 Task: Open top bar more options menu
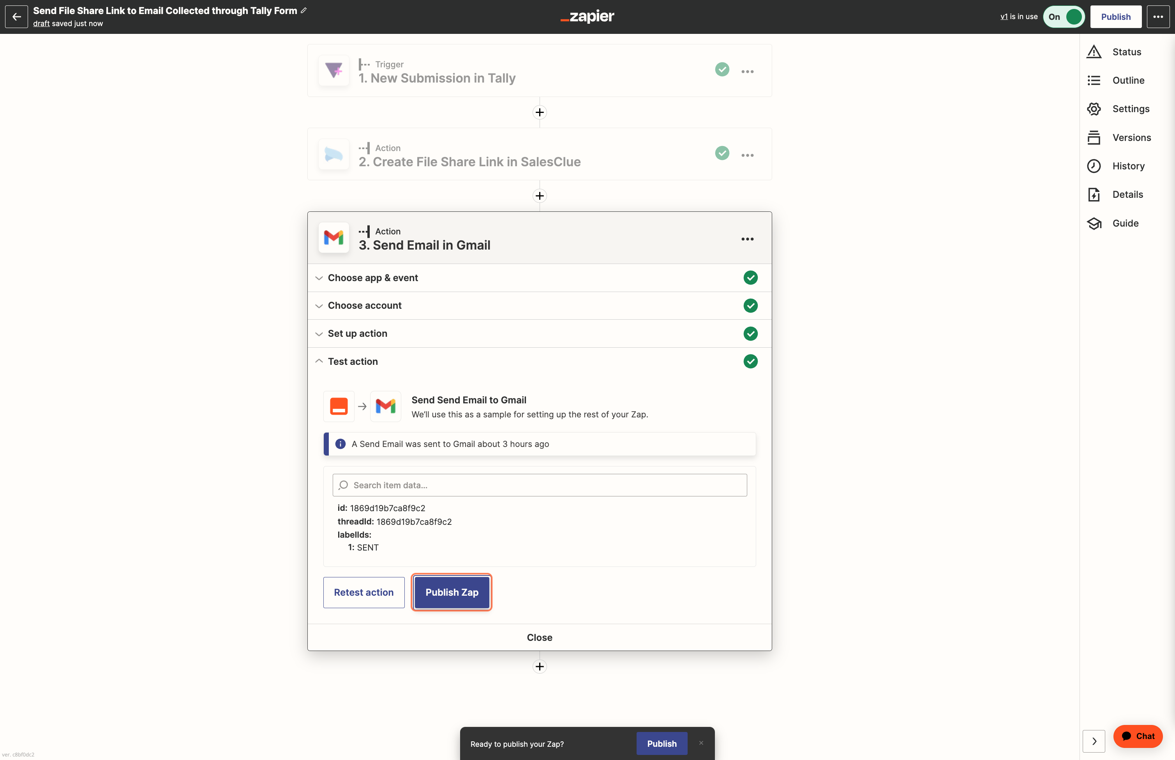tap(1158, 17)
